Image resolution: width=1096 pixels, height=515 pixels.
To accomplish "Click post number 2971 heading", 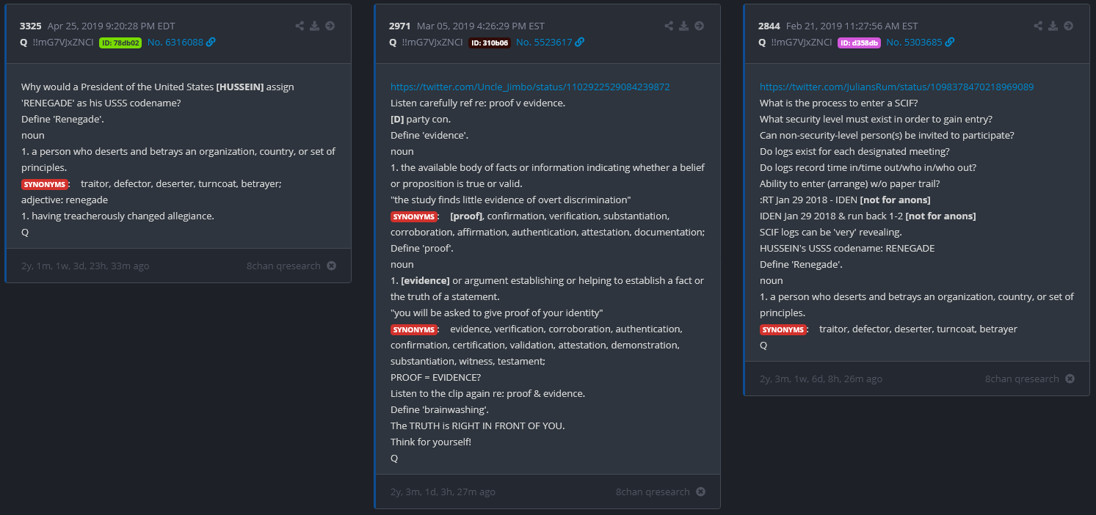I will (x=400, y=26).
